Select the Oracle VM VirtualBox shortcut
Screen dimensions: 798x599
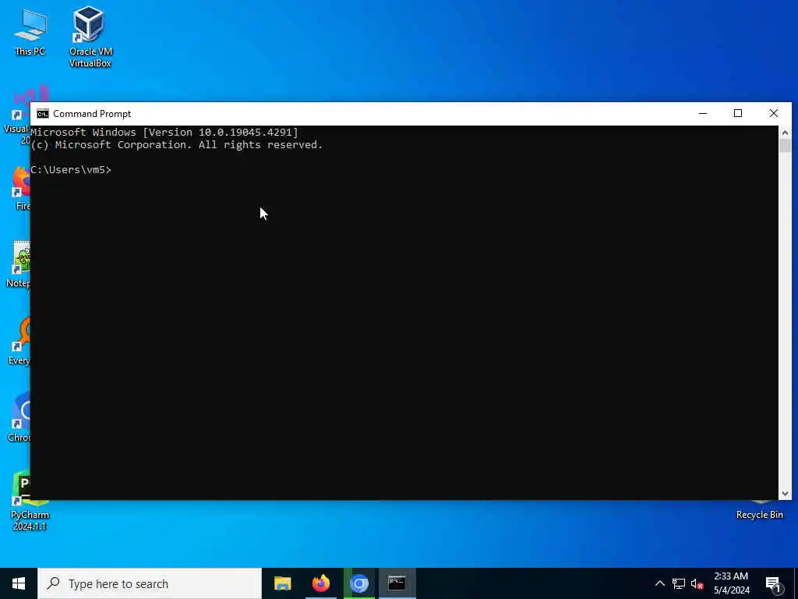tap(90, 37)
